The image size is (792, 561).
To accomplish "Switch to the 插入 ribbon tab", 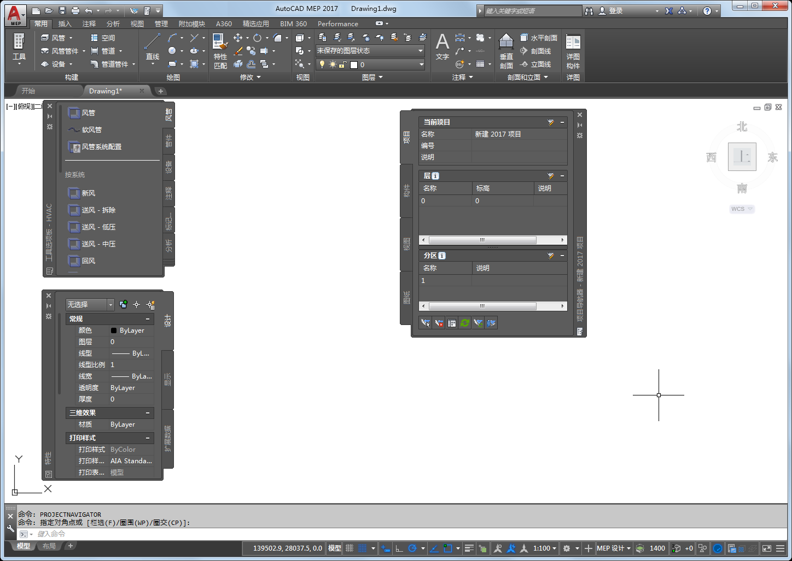I will (x=65, y=24).
